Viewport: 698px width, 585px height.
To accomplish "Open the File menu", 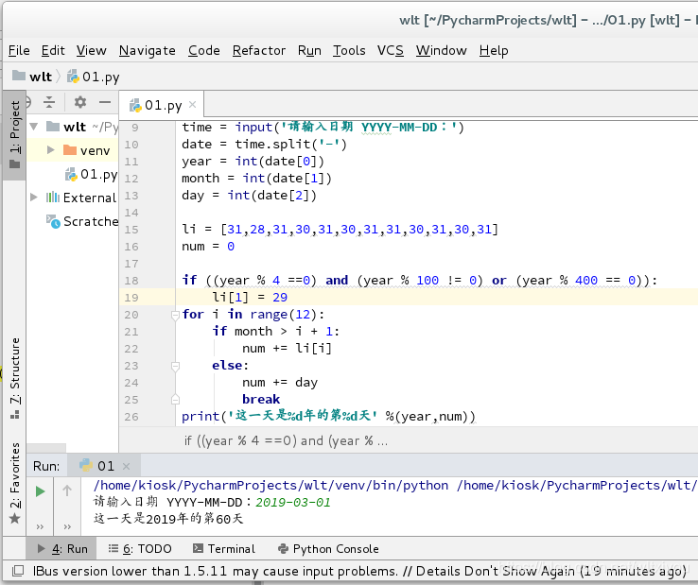I will click(x=19, y=50).
